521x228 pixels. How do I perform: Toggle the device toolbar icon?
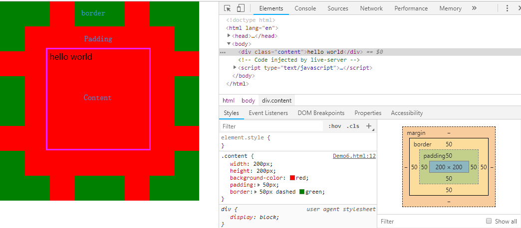(x=241, y=8)
